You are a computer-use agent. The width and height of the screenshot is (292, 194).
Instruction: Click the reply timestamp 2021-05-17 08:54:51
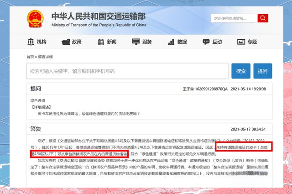tap(248, 129)
